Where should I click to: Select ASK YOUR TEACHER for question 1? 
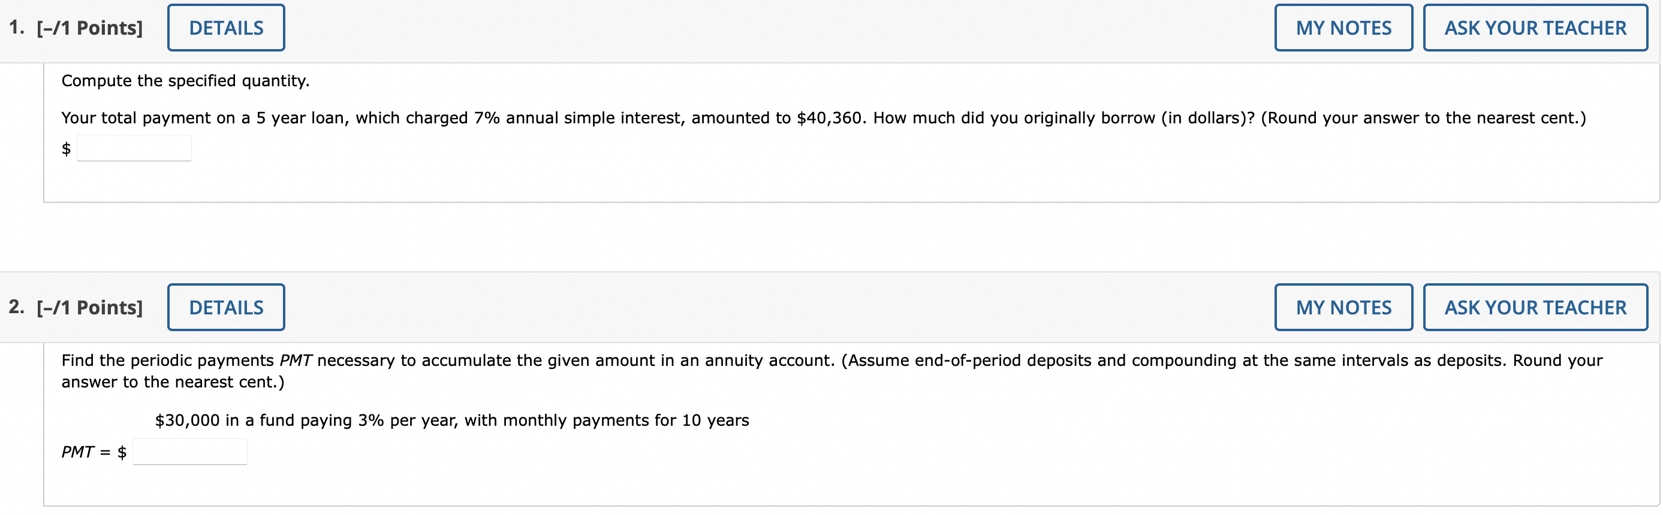[x=1535, y=27]
